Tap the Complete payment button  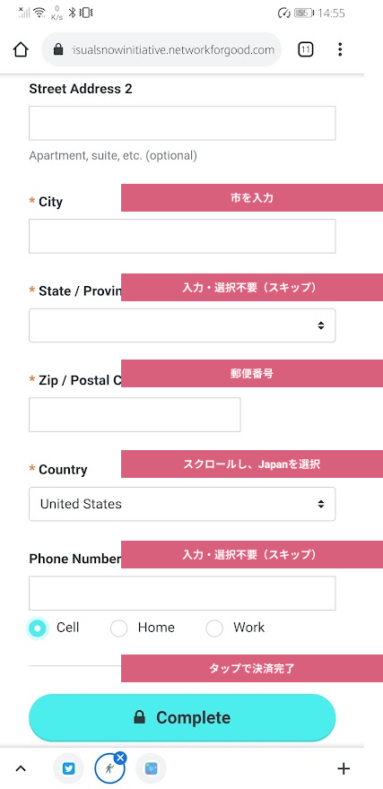pos(182,717)
